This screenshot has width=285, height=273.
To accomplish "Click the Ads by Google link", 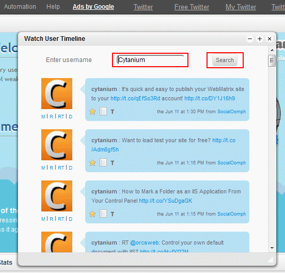I will [93, 7].
